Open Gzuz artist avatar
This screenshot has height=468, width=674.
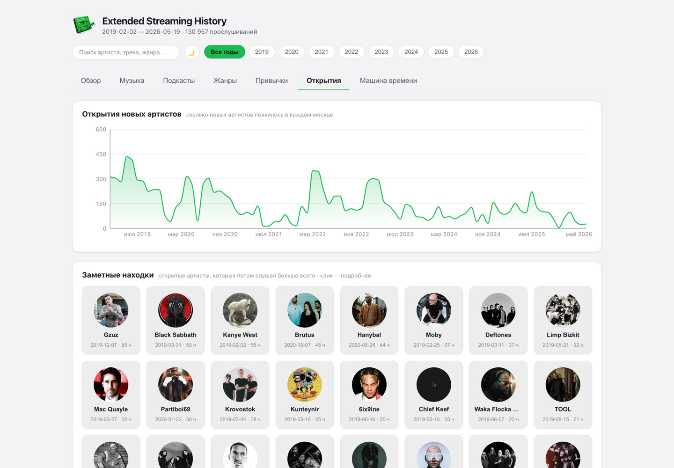click(x=111, y=310)
